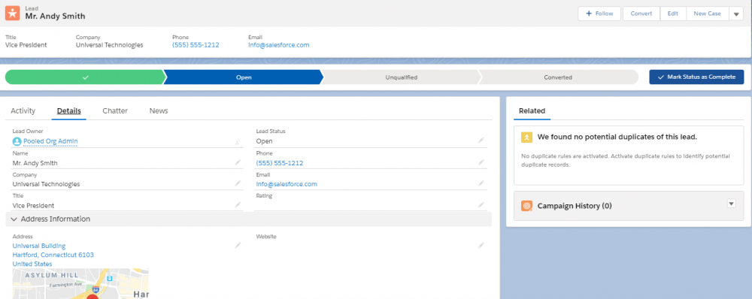Click details email info@salesforce.com link

(287, 184)
